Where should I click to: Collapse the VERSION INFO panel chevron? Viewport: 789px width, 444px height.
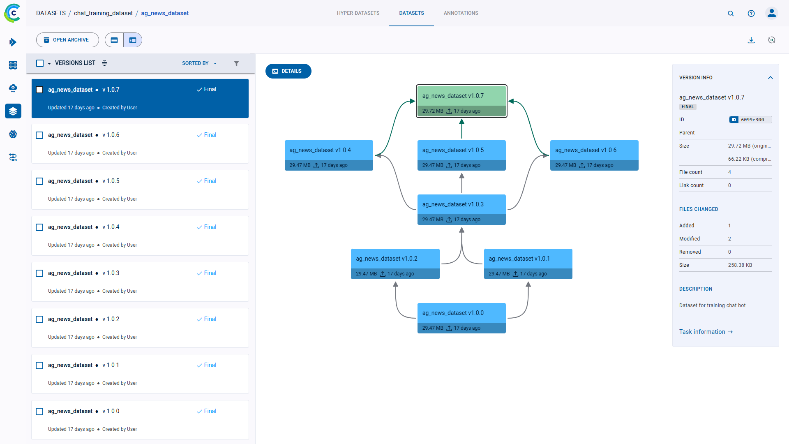pyautogui.click(x=771, y=77)
